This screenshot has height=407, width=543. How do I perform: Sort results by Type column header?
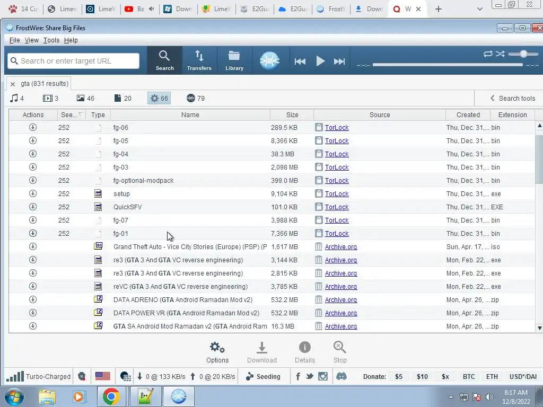98,115
